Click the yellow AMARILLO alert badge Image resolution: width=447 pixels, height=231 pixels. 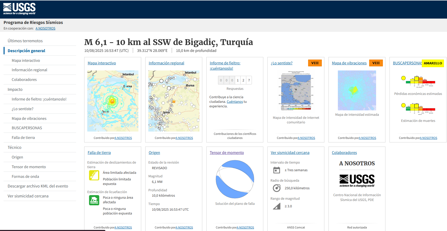pyautogui.click(x=432, y=63)
